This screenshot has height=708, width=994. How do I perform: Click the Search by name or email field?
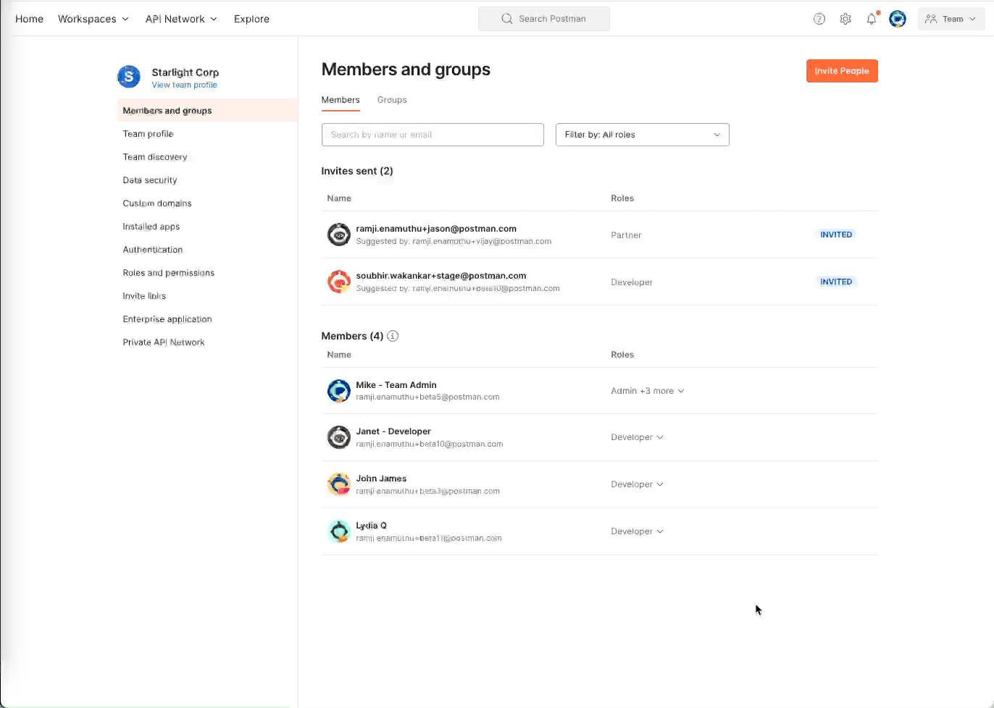[x=433, y=135]
